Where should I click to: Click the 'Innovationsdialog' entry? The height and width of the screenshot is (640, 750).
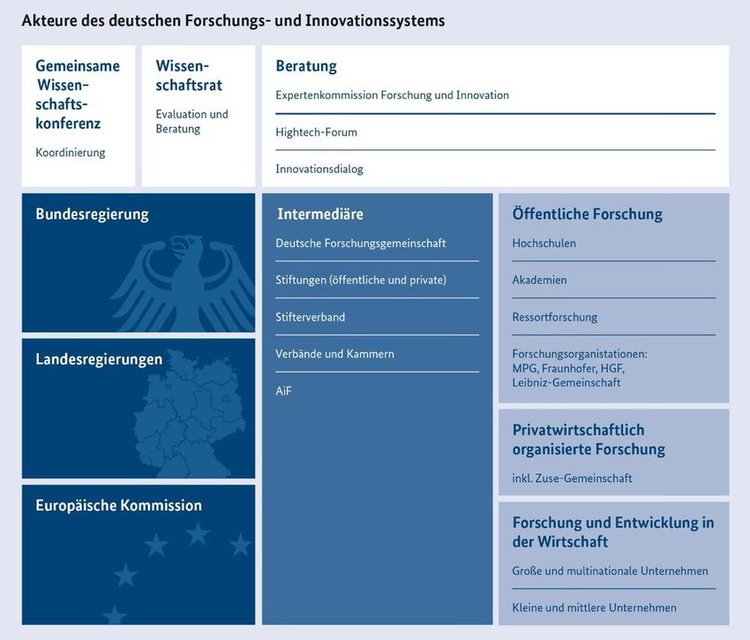(319, 169)
